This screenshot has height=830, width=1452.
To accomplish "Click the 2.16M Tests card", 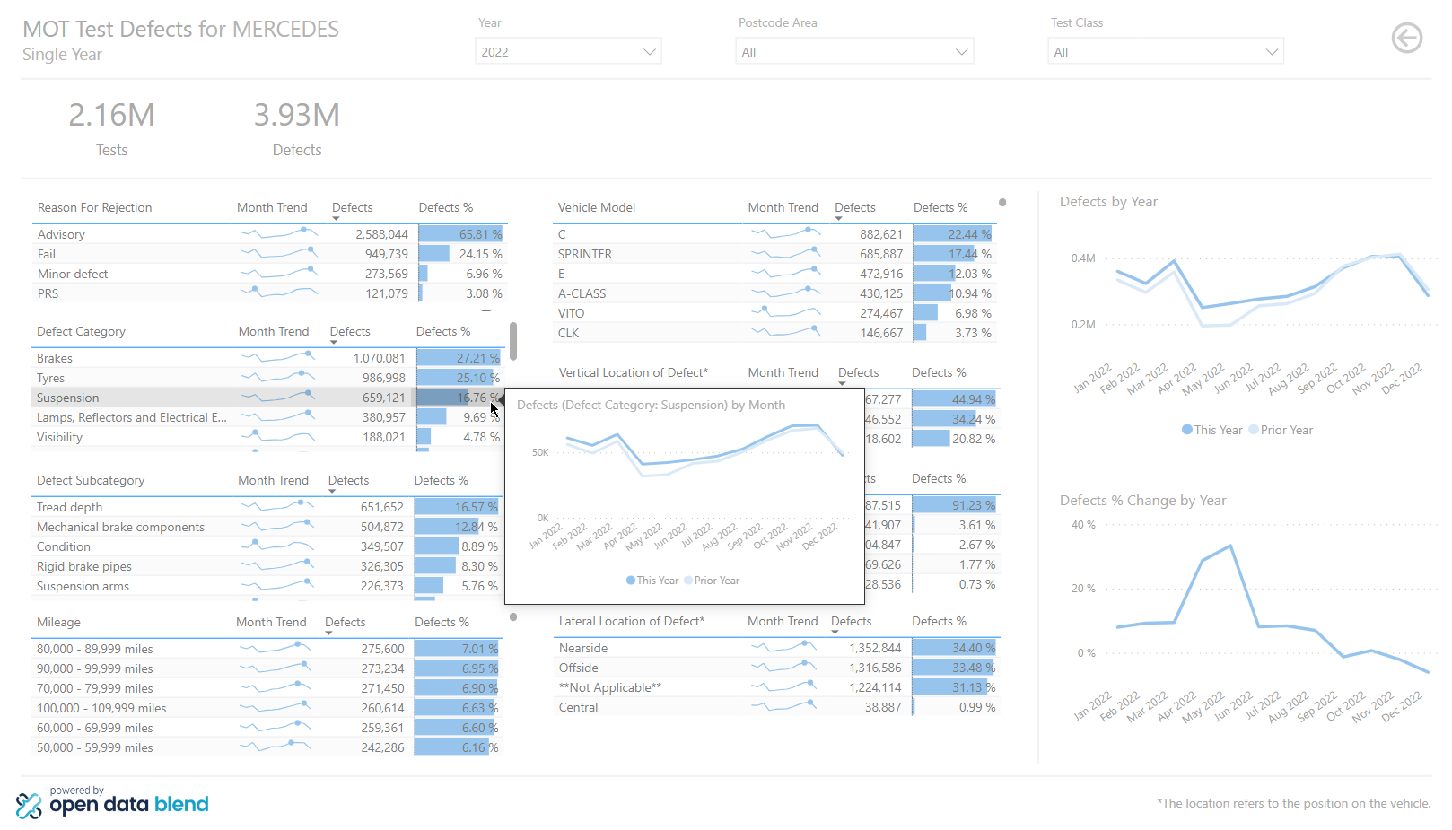I will click(112, 128).
